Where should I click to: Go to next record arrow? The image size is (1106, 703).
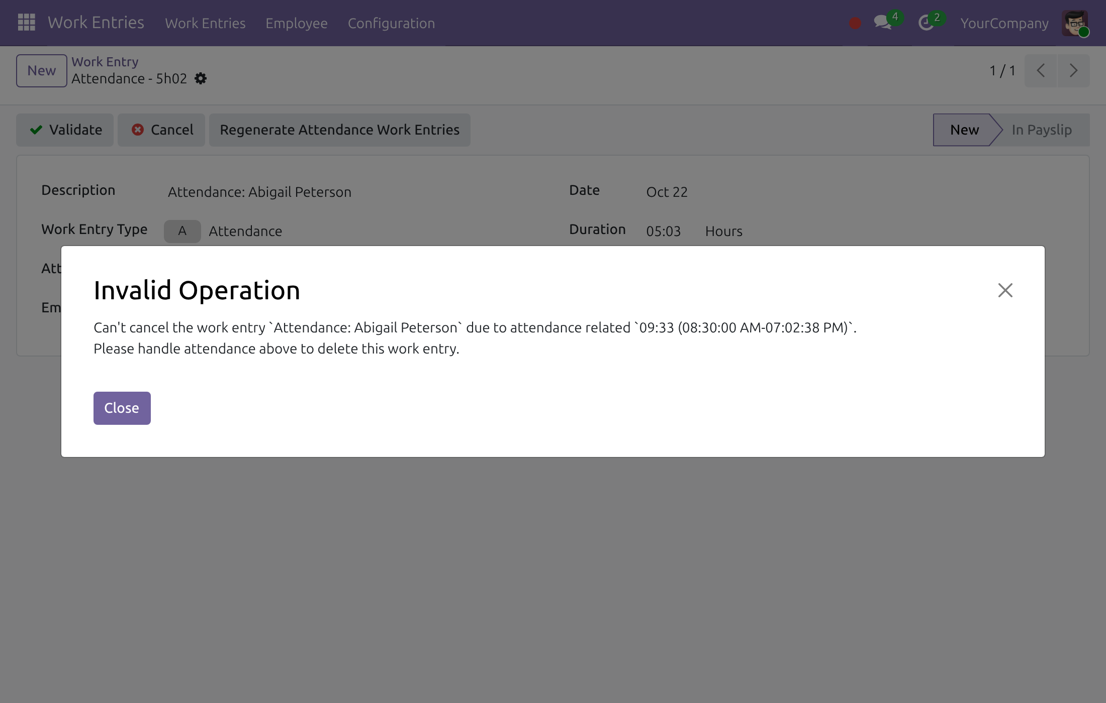(x=1073, y=71)
